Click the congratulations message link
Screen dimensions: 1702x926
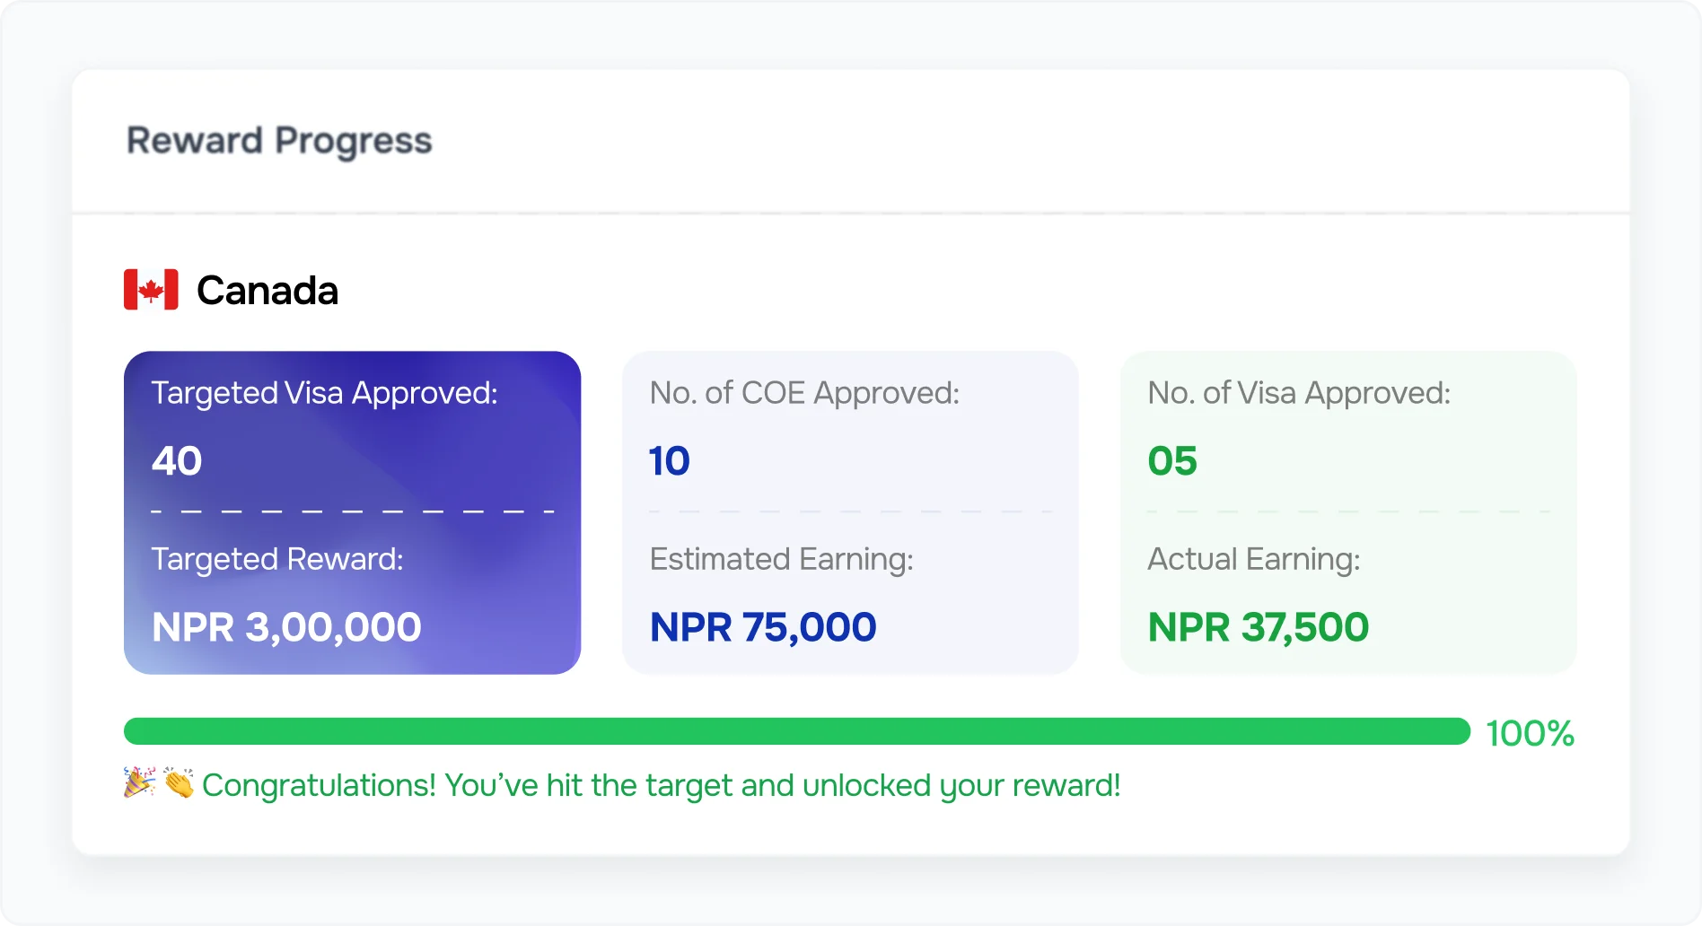[662, 784]
